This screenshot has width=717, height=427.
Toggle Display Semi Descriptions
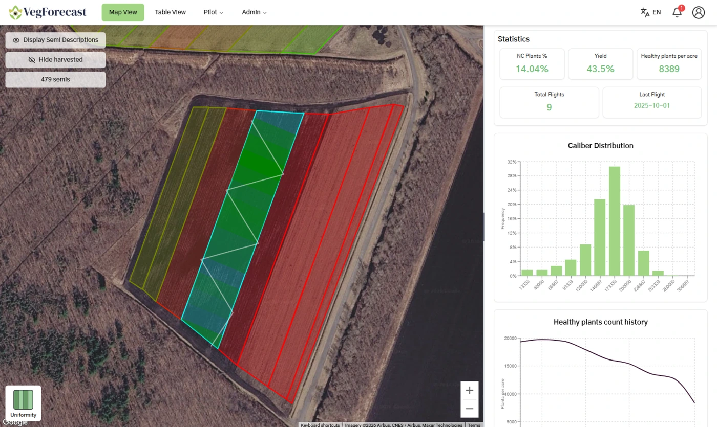coord(55,40)
